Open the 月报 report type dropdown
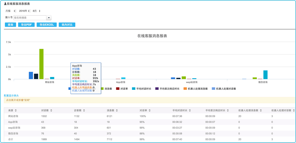The width and height of the screenshot is (296, 143). (x=10, y=11)
